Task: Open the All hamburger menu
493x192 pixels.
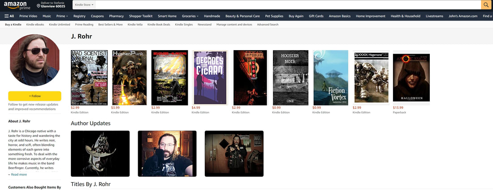Action: tap(9, 16)
